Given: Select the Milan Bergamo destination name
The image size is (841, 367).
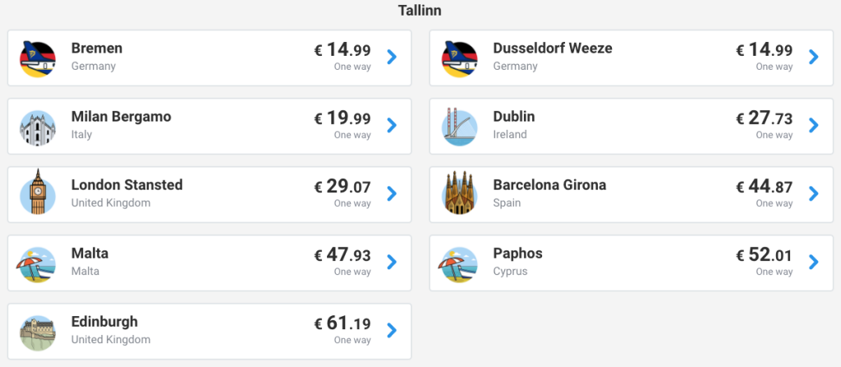Looking at the screenshot, I should (122, 117).
